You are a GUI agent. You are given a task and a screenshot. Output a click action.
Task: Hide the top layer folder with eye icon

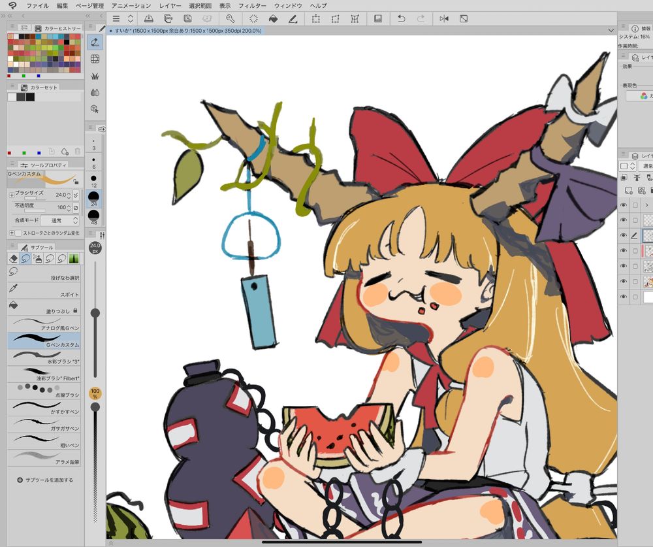coord(624,205)
